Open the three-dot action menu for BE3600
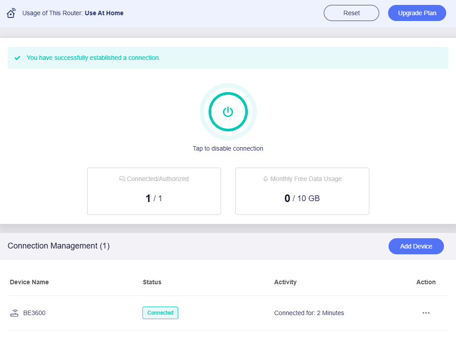The height and width of the screenshot is (337, 456). pos(426,313)
